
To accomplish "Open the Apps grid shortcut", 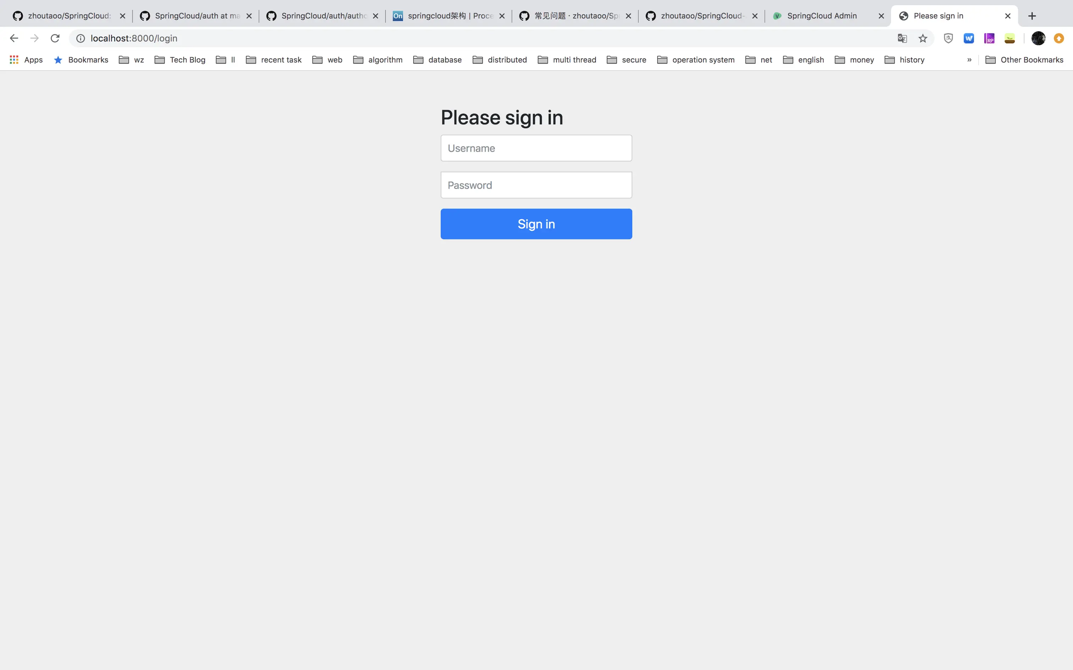I will click(x=26, y=60).
